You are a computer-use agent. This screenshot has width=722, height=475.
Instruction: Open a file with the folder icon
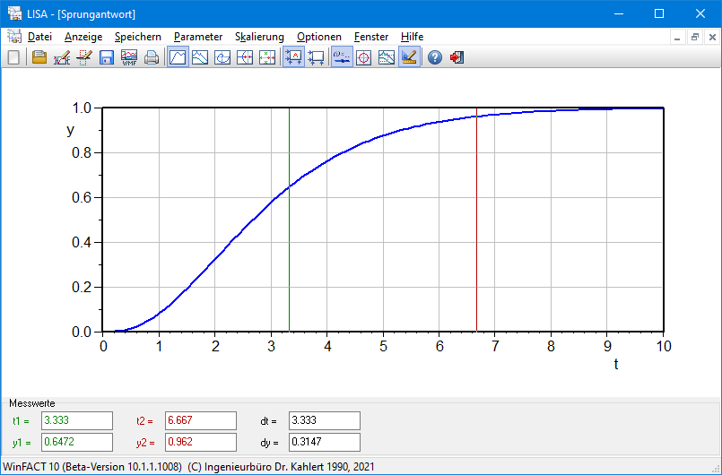pos(39,57)
